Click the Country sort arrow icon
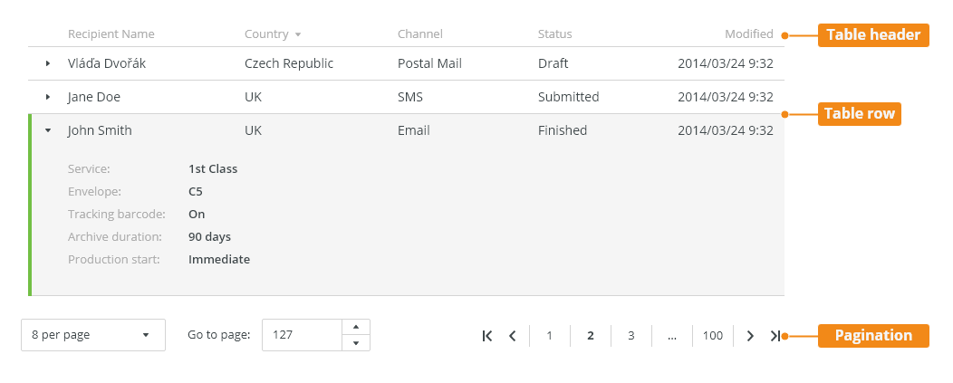The image size is (953, 383). tap(298, 34)
